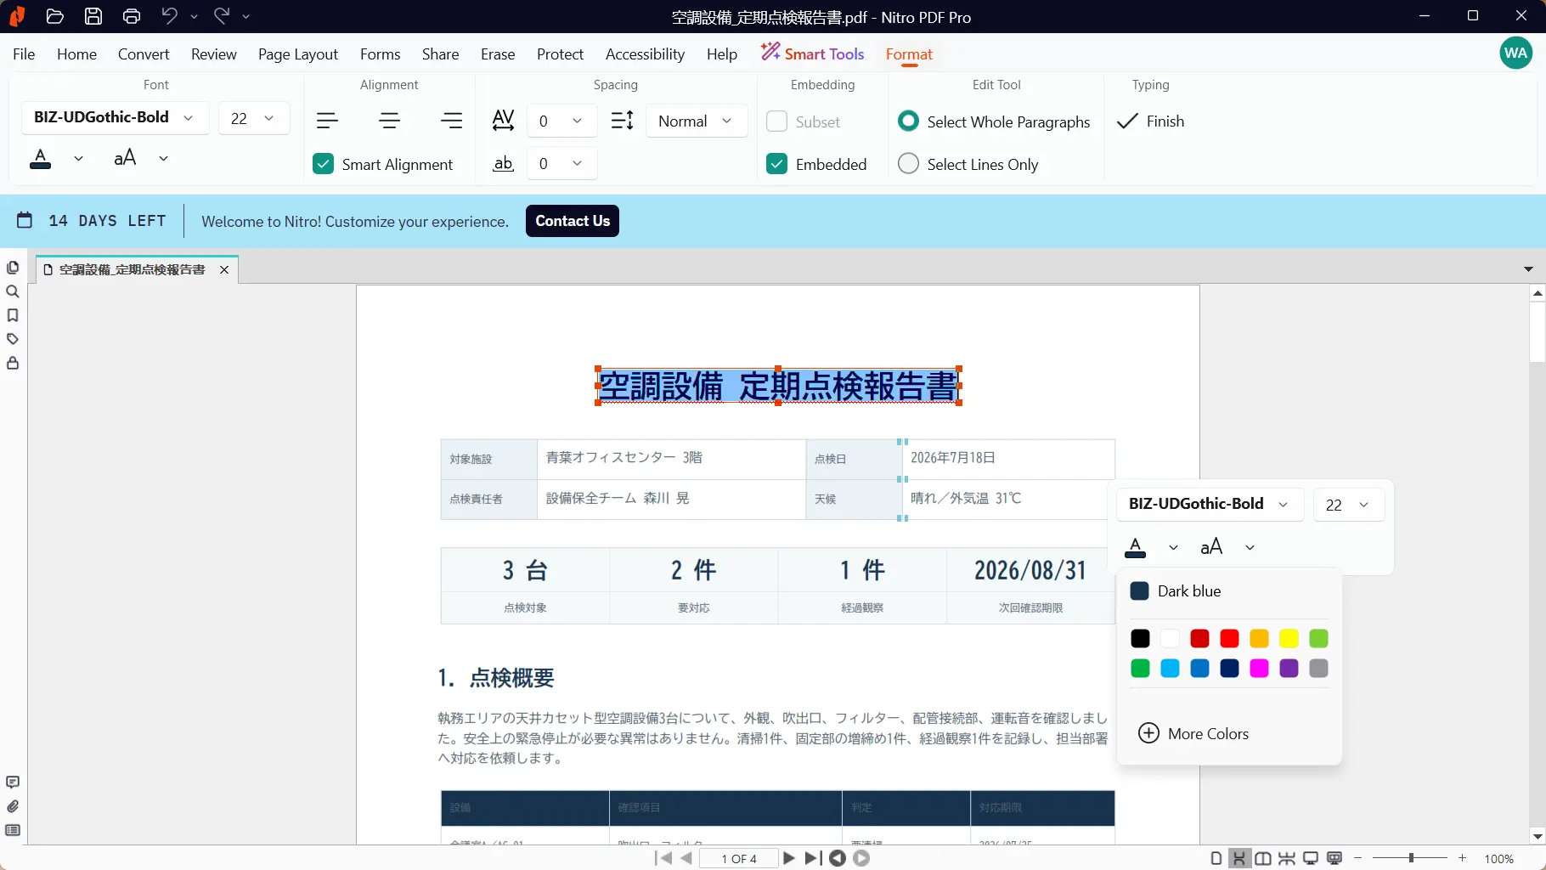This screenshot has height=870, width=1546.
Task: Open the Security lock panel in sidebar
Action: (13, 363)
